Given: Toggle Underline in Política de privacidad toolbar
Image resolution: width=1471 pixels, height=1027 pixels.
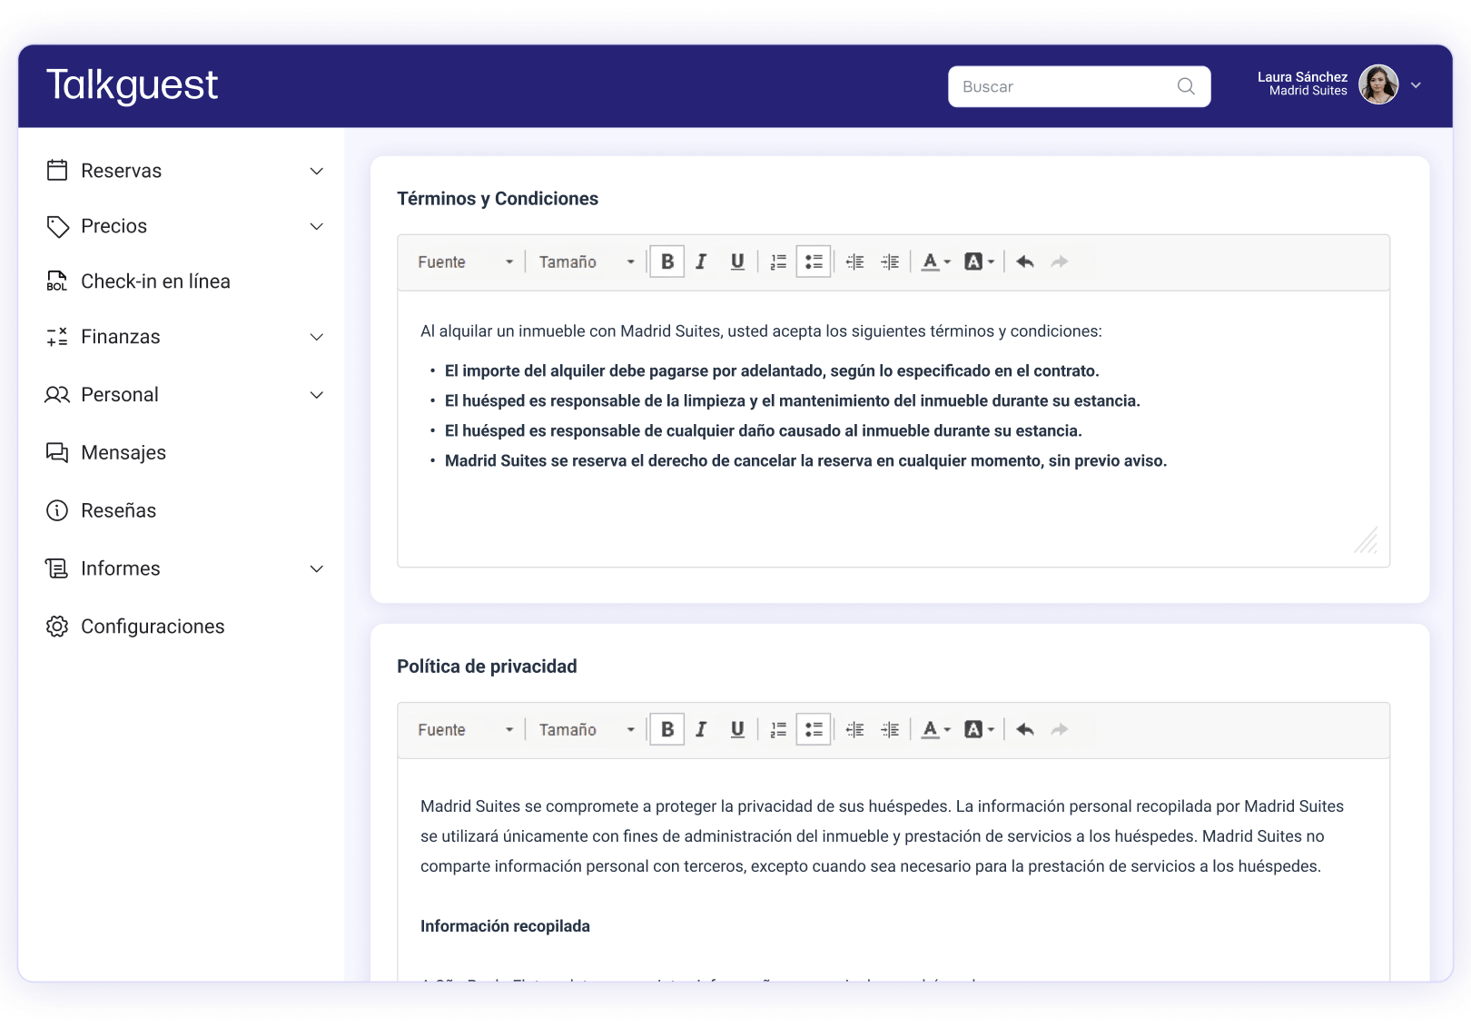Looking at the screenshot, I should point(737,729).
